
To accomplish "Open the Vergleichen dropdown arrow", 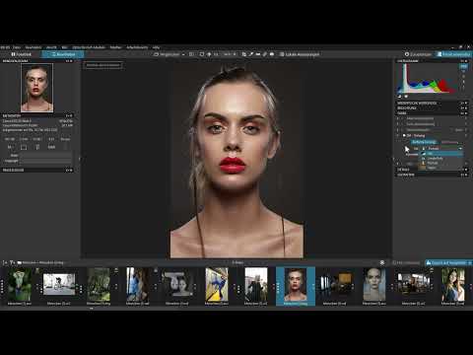I will coord(183,54).
